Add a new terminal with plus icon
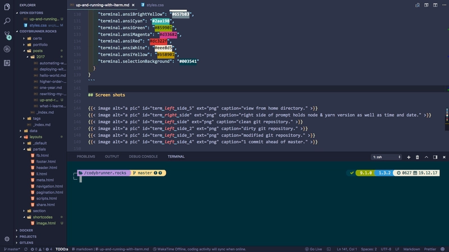 (409, 157)
